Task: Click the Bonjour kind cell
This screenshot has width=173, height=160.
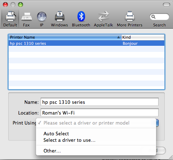Action: [x=130, y=43]
